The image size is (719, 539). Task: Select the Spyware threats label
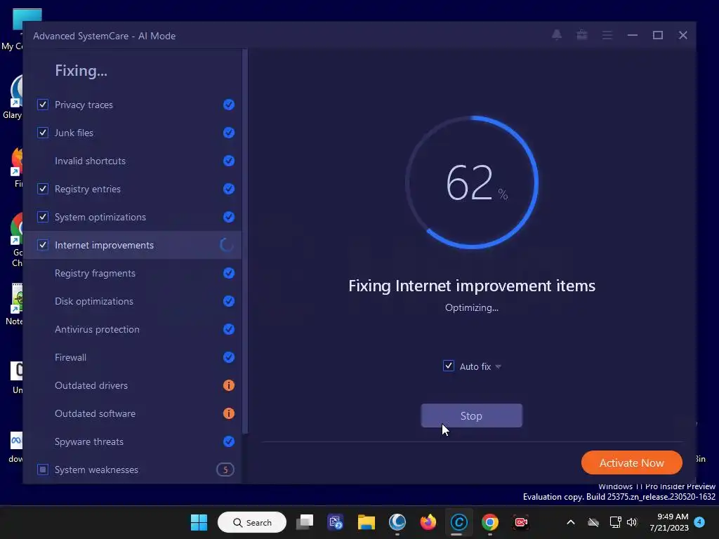coord(89,441)
